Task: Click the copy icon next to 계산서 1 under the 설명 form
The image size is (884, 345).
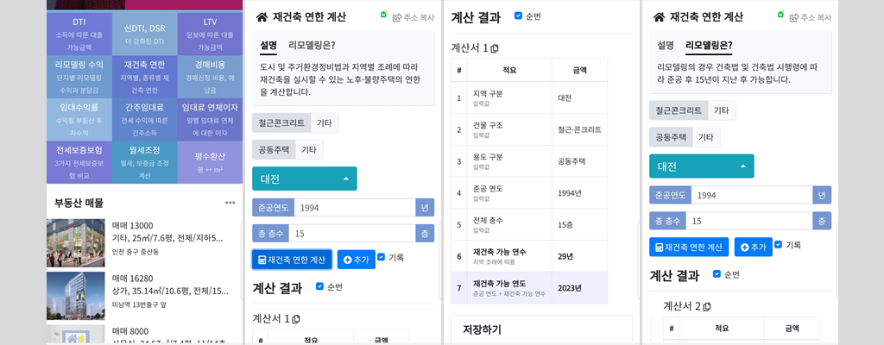Action: 296,319
